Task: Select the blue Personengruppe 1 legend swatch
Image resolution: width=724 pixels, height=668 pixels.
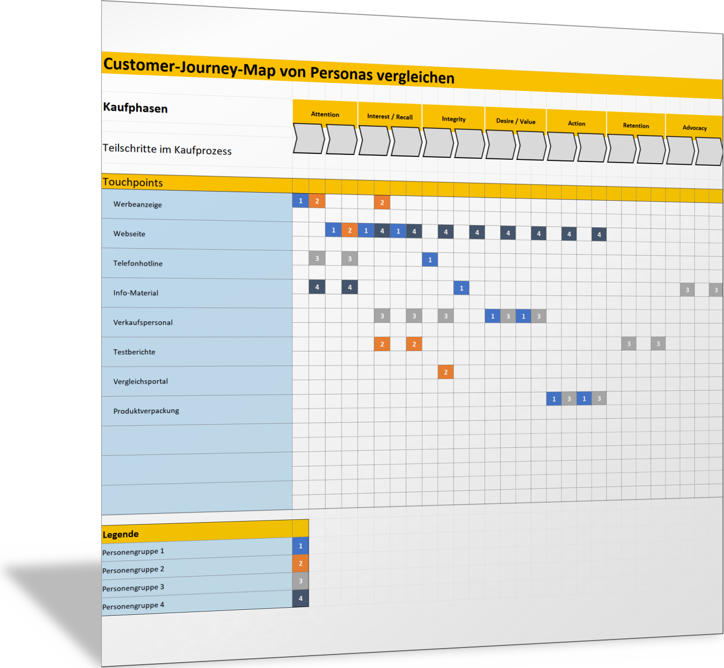Action: [x=300, y=546]
